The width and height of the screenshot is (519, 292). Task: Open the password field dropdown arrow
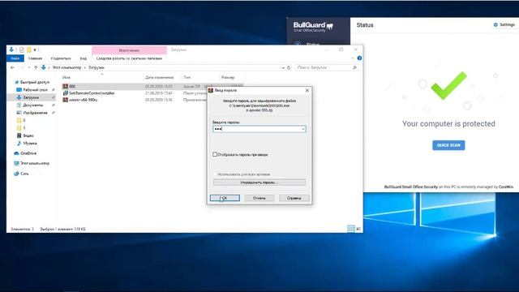click(302, 129)
